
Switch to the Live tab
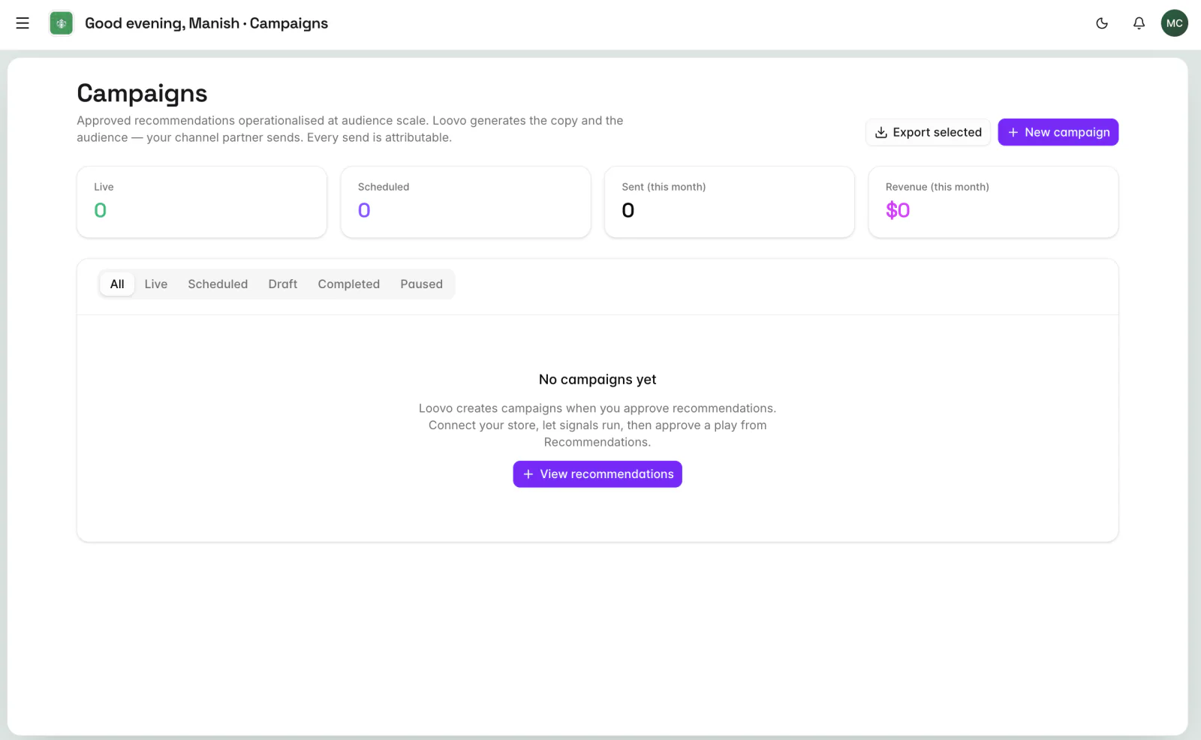click(156, 284)
